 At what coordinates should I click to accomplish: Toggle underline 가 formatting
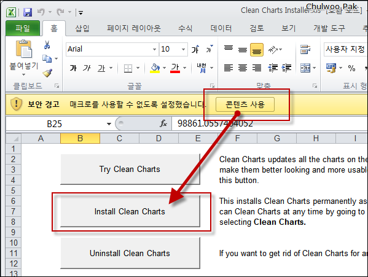coord(101,68)
